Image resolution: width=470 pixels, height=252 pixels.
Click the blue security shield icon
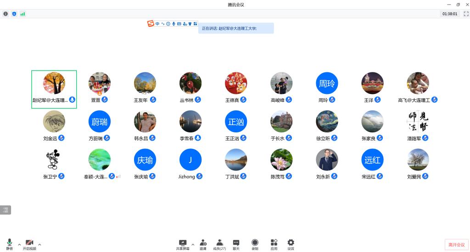click(x=14, y=14)
